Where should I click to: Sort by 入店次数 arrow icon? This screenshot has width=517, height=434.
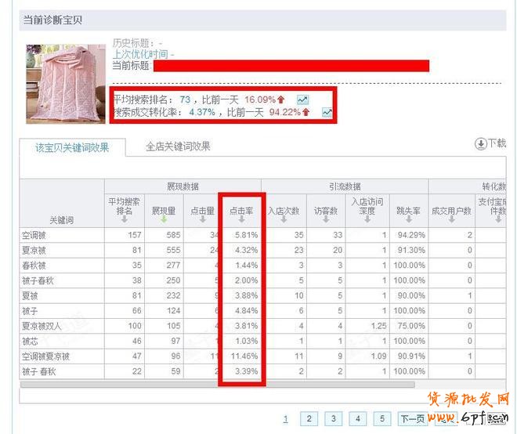tap(284, 220)
